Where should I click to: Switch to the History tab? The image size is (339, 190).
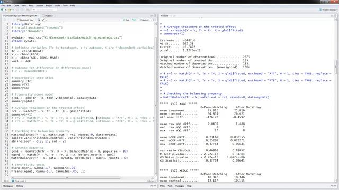[20, 186]
